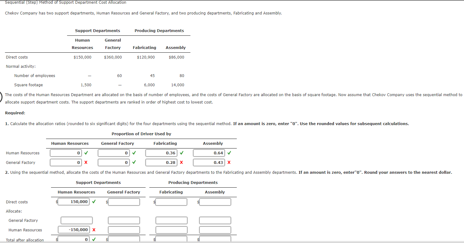Screen dimensions: 464x244
Task: Click the Fabricating Direct costs input box
Action: coord(172,202)
